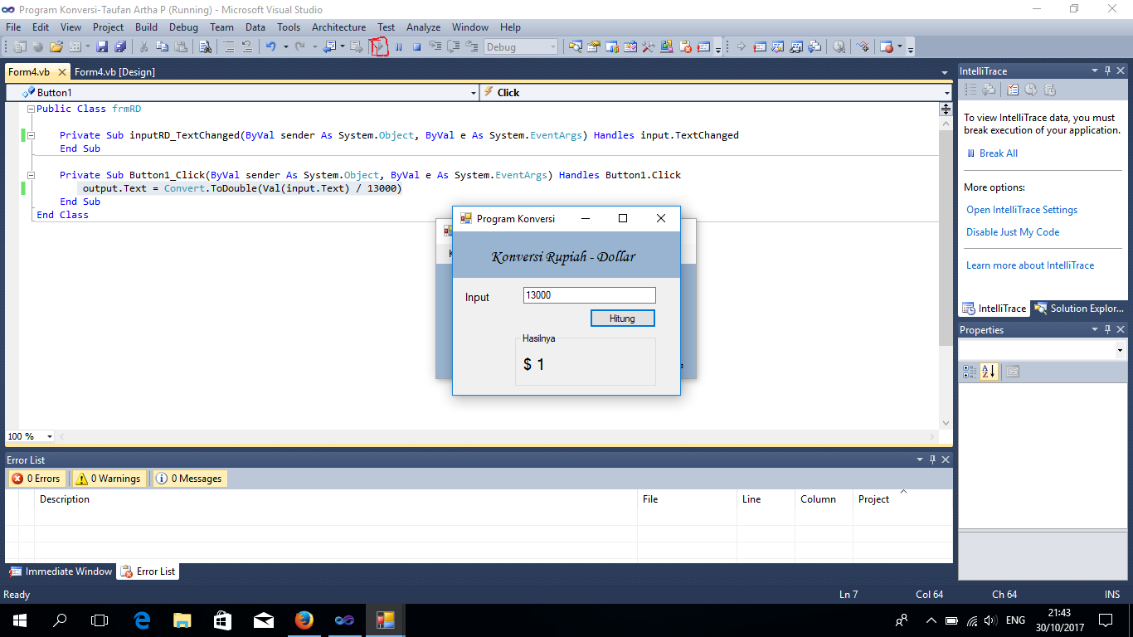This screenshot has width=1133, height=637.
Task: Open a file with the Open File icon
Action: [56, 46]
